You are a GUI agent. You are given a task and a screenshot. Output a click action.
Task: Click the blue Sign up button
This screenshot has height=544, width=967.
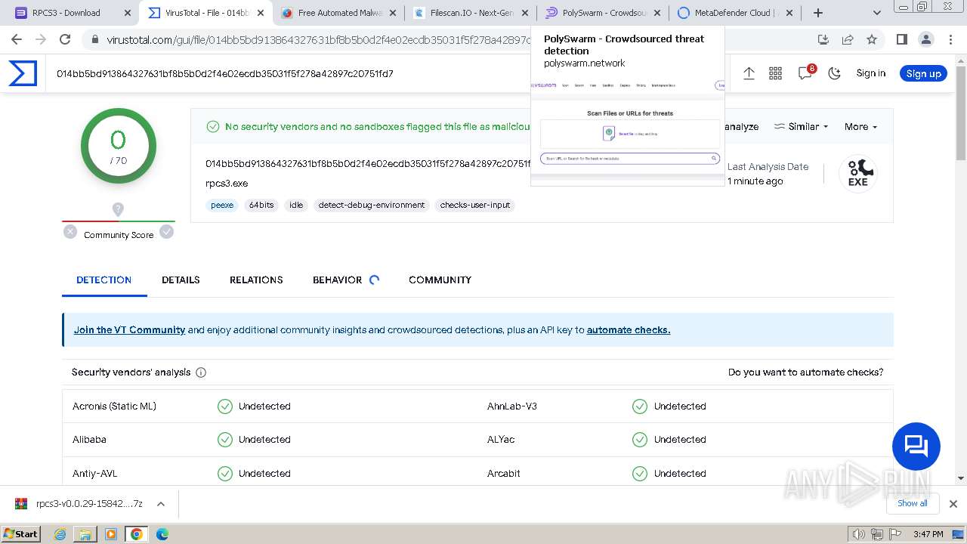coord(923,73)
